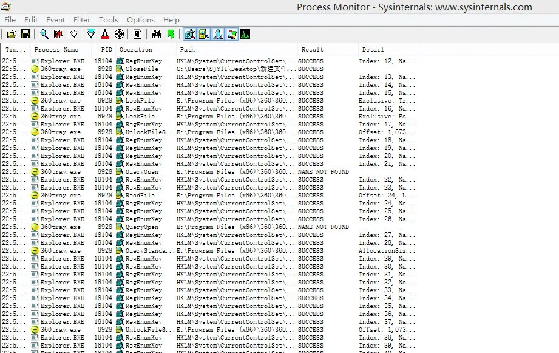The height and width of the screenshot is (353, 559).
Task: Click 360tray.exe icon in the ReadFile row
Action: (x=35, y=196)
